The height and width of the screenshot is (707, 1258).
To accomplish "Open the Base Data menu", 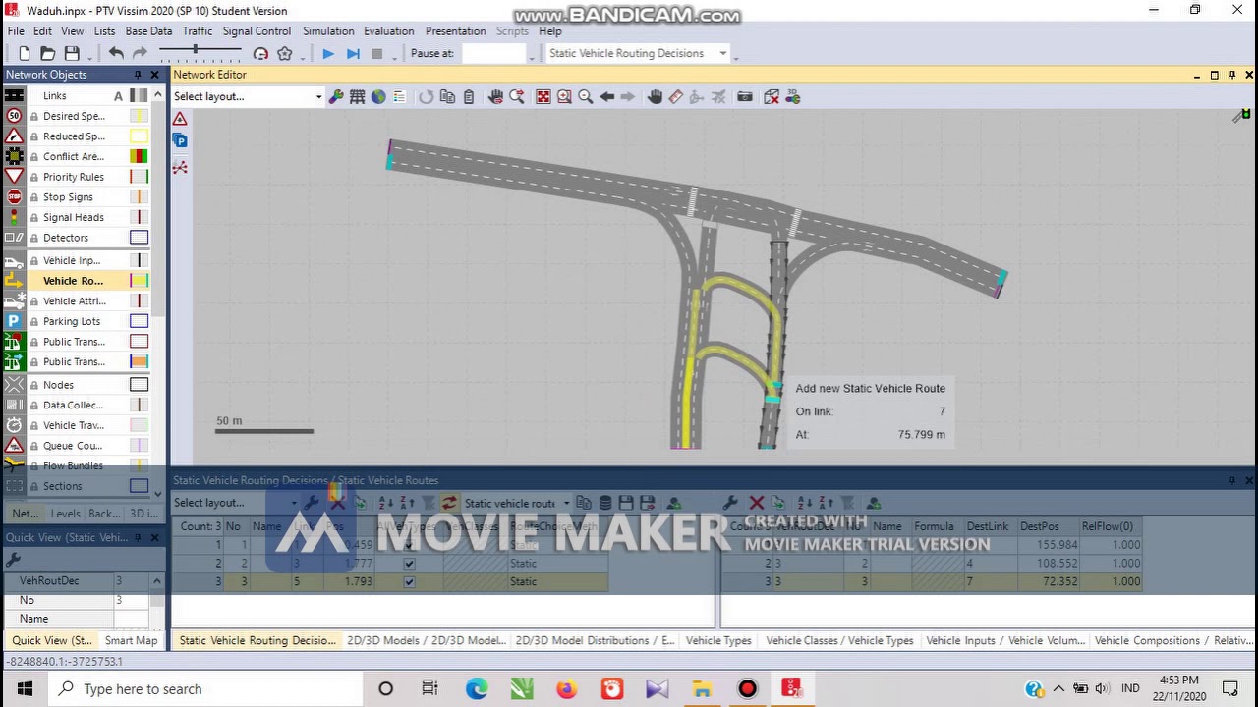I will coord(148,31).
